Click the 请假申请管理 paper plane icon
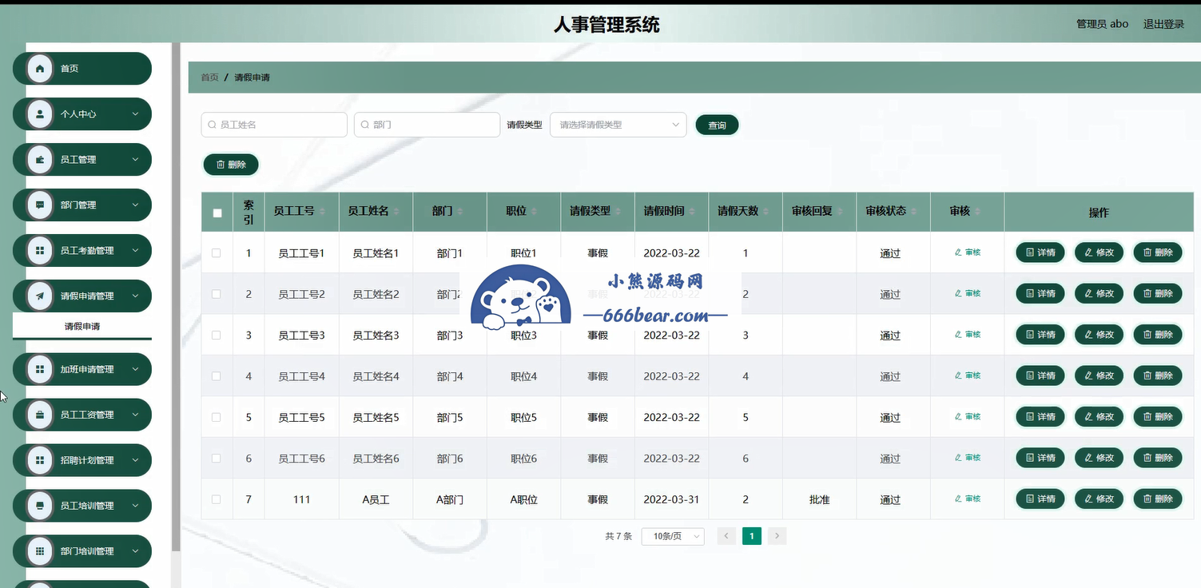The image size is (1201, 588). click(x=40, y=296)
